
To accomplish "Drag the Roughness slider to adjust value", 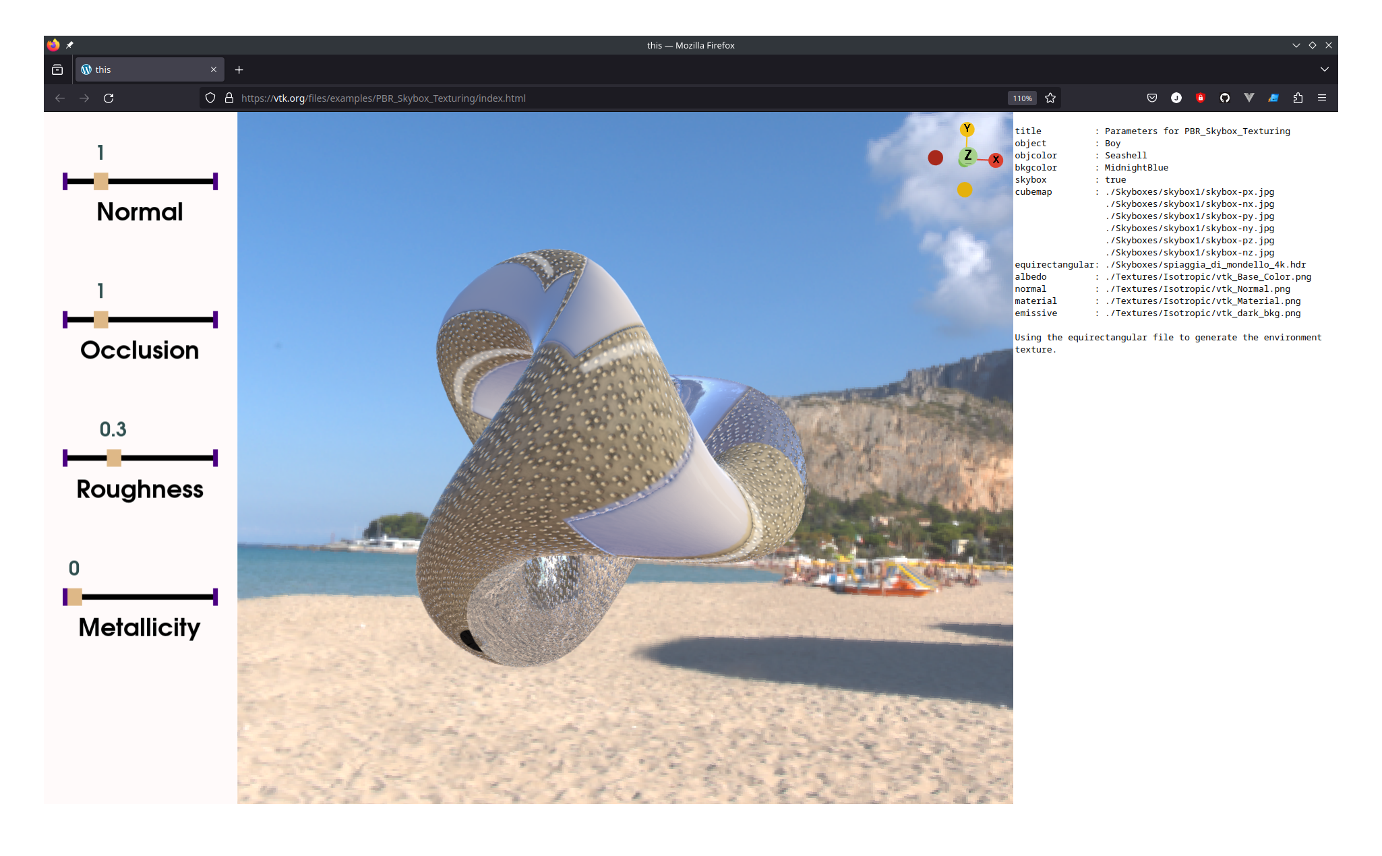I will 113,458.
